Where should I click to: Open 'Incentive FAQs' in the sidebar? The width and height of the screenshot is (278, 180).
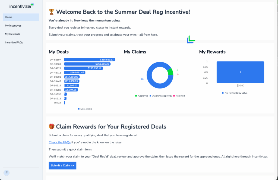click(x=14, y=42)
